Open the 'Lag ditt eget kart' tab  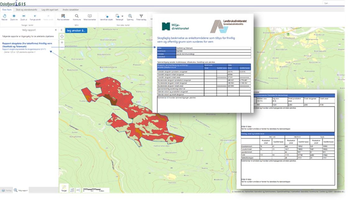(49, 10)
